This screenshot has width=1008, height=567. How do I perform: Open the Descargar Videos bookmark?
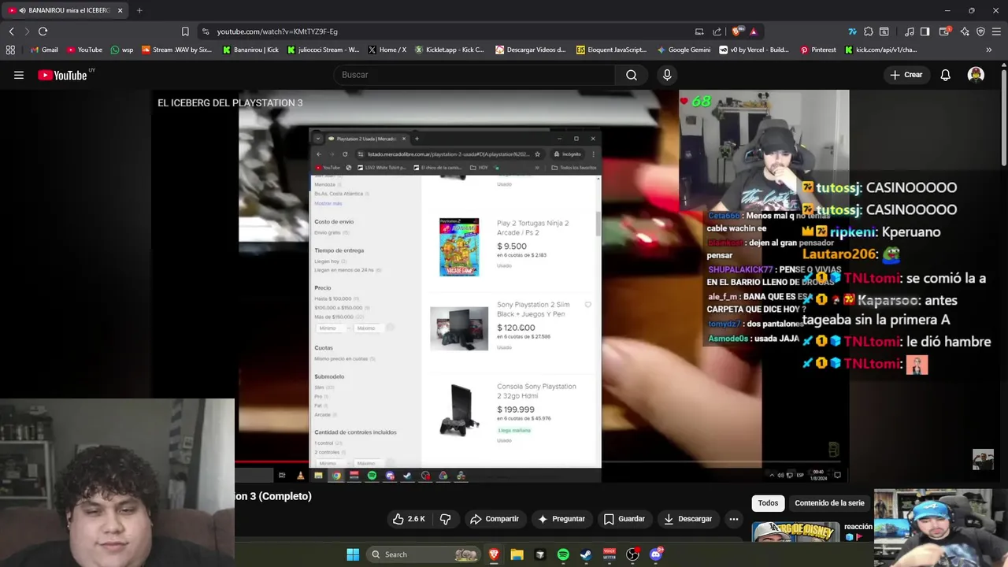[x=531, y=50]
